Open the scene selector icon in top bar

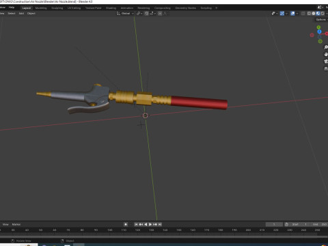320,8
